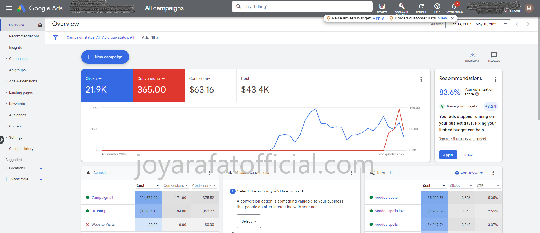Go to previous date range arrow
This screenshot has width=540, height=233.
click(517, 24)
